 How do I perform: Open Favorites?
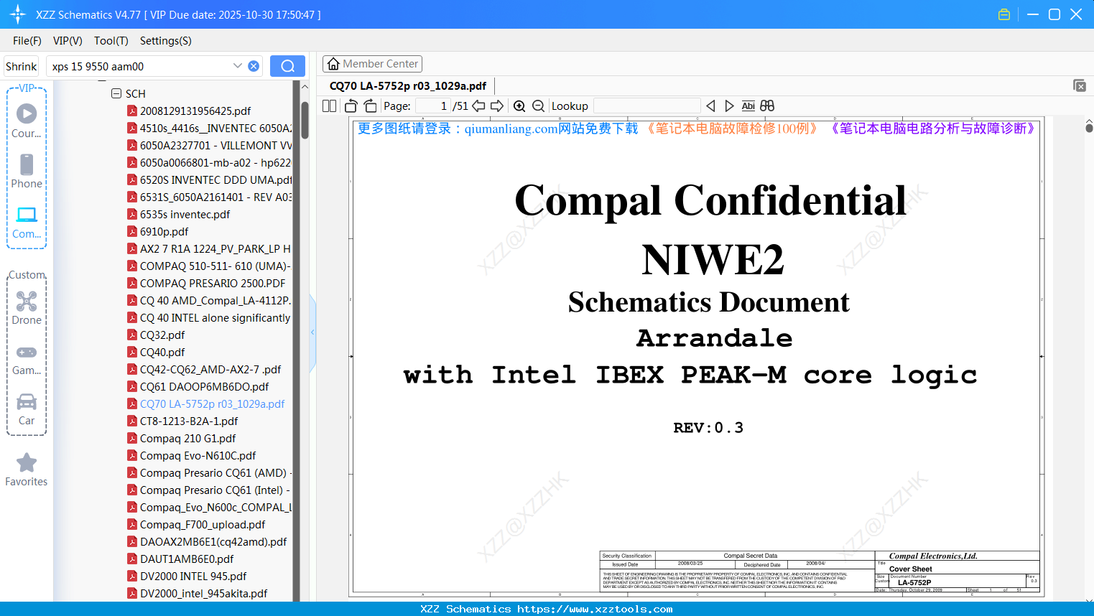[x=27, y=470]
